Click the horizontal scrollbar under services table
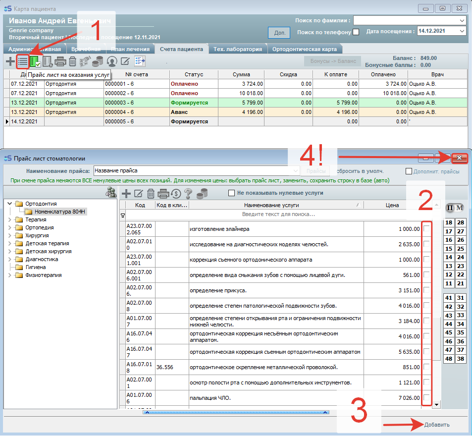This screenshot has height=436, width=472. pyautogui.click(x=235, y=412)
